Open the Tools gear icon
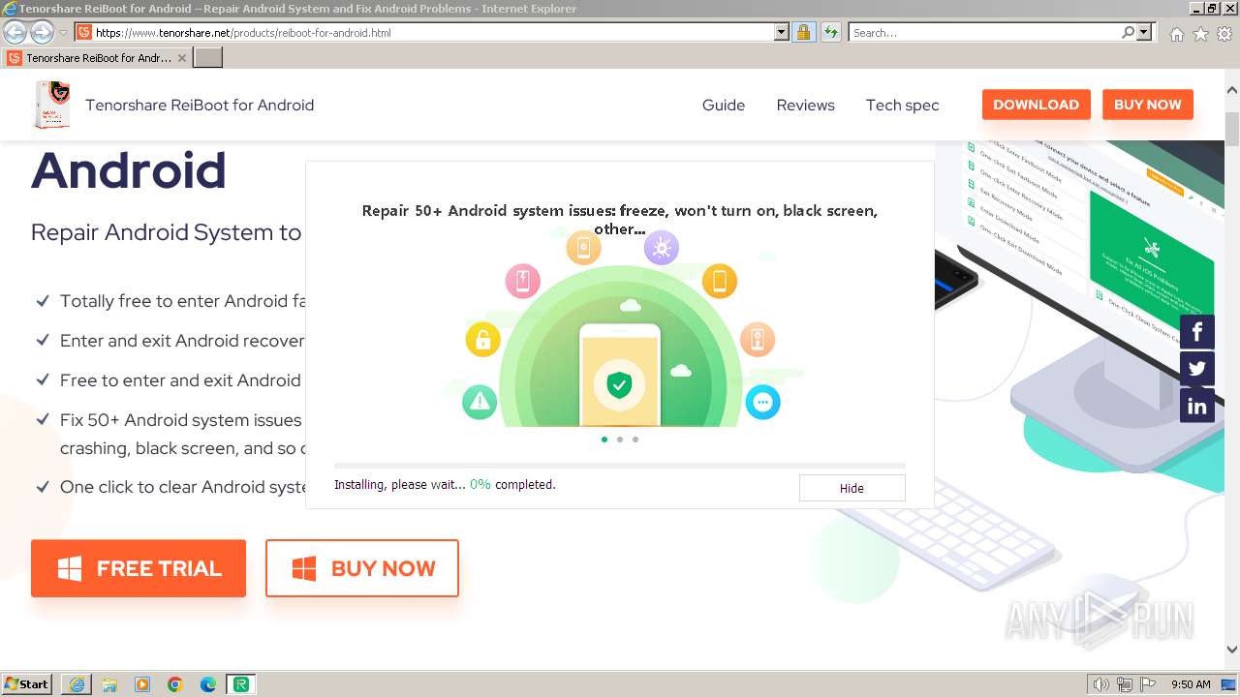1240x697 pixels. pos(1224,34)
